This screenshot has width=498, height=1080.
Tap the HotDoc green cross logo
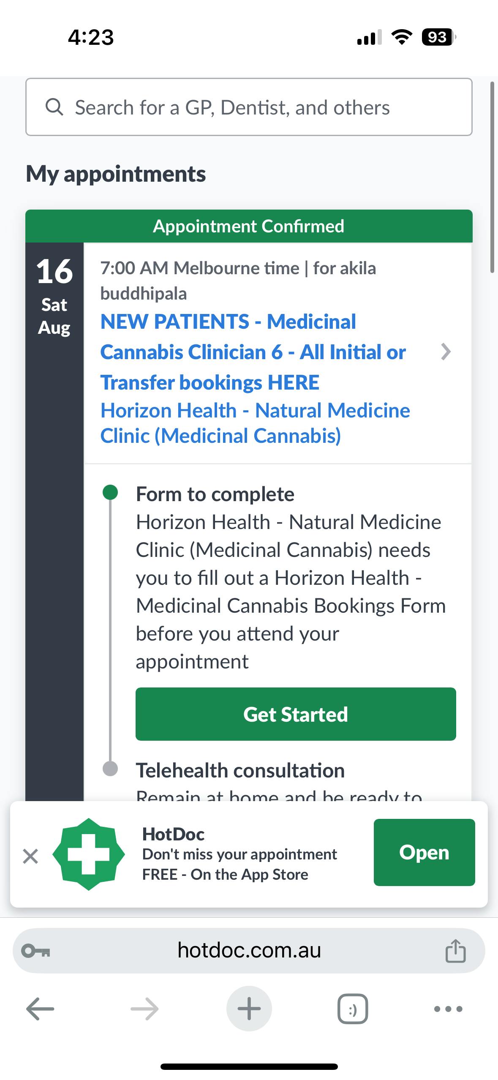89,854
